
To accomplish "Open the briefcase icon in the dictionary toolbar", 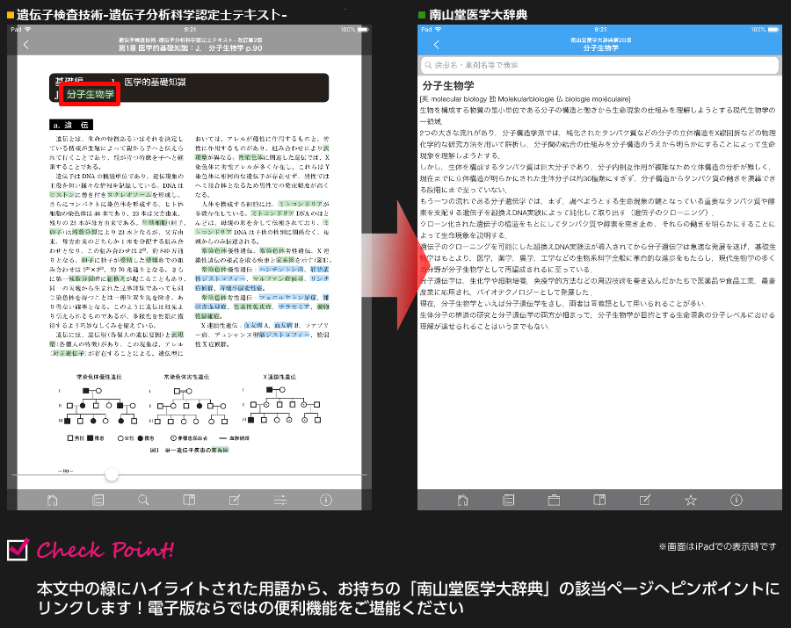I will pyautogui.click(x=555, y=499).
